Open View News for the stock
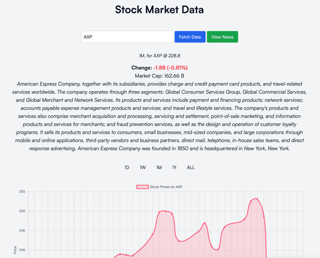Screen dimensions: 320x258 [x=222, y=37]
